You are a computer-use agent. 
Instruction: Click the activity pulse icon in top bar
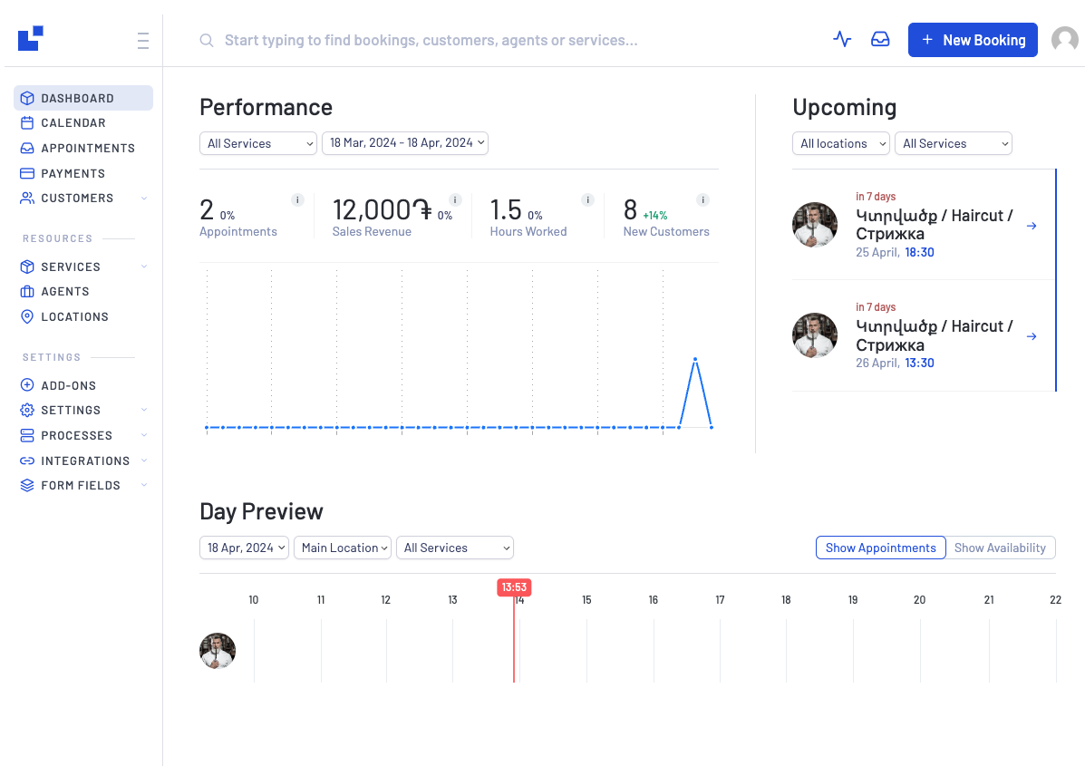tap(842, 40)
